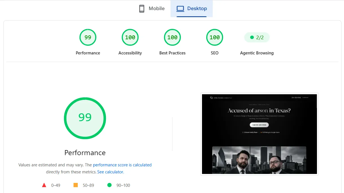
Task: Switch to the Mobile tab
Action: coord(152,9)
